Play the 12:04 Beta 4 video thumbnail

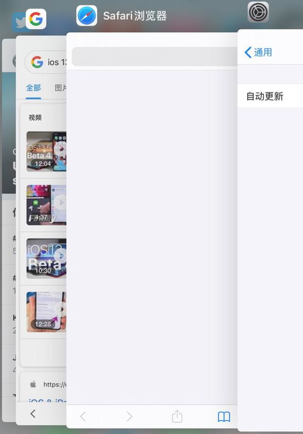tap(46, 151)
